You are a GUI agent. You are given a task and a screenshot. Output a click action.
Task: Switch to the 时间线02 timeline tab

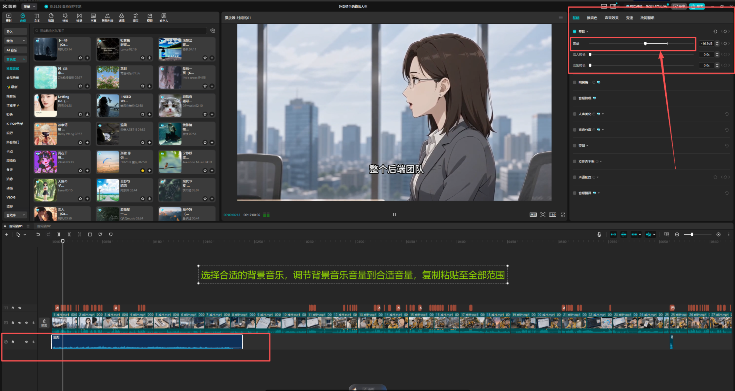[44, 226]
